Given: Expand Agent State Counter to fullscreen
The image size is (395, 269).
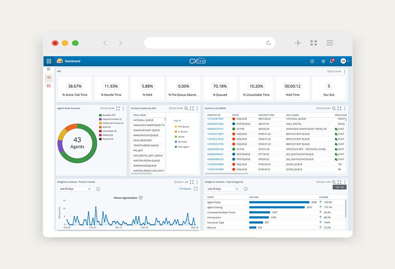Looking at the screenshot, I should [x=118, y=108].
